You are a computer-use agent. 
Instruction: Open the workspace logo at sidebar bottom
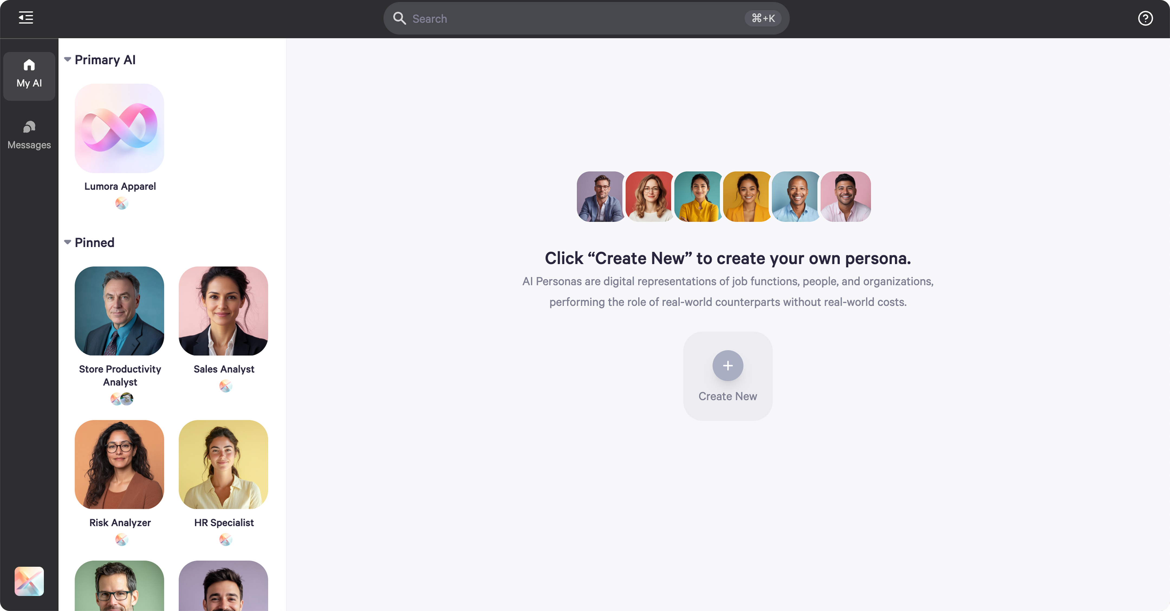point(29,581)
